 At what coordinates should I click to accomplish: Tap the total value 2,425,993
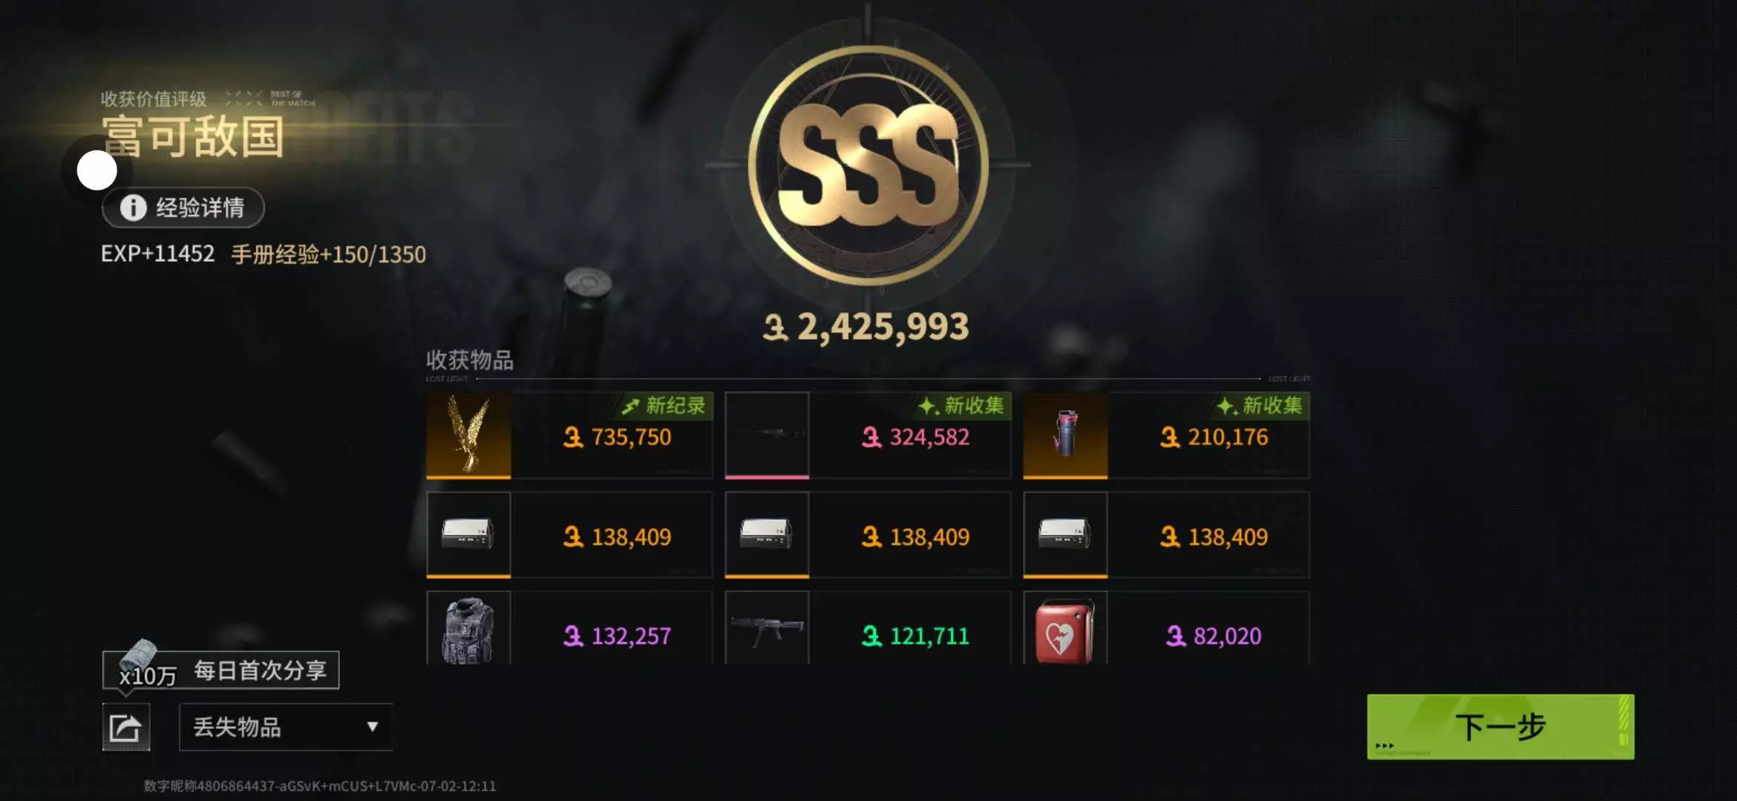866,327
